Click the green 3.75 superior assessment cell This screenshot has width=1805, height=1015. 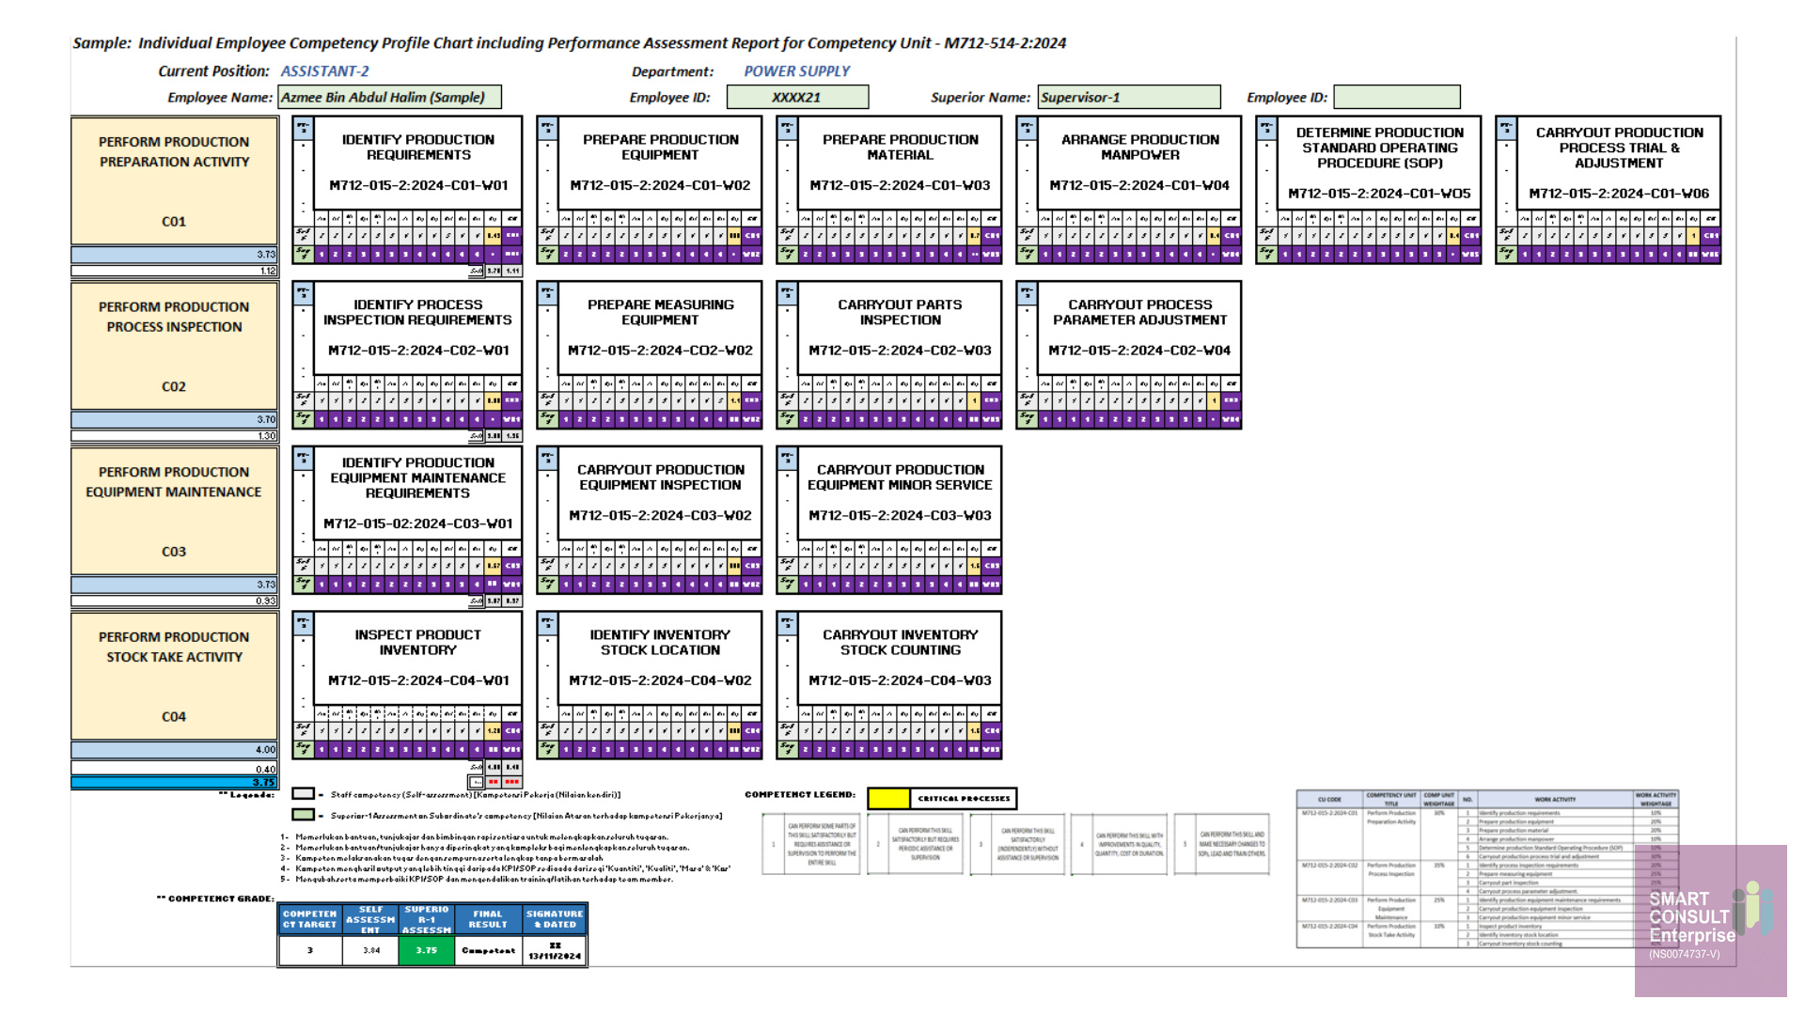point(427,950)
